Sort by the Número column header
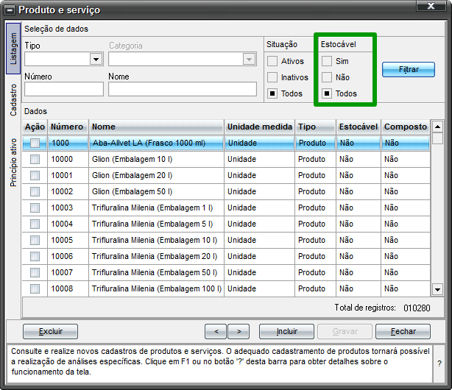This screenshot has height=390, width=452. pyautogui.click(x=68, y=127)
